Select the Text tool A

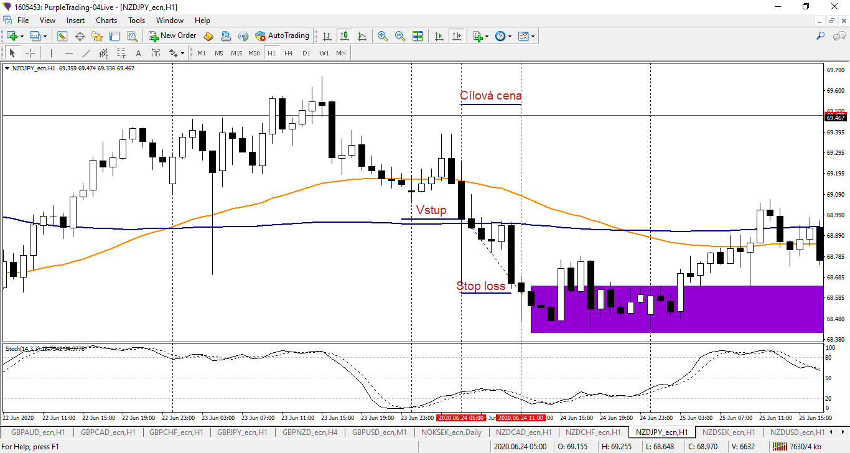[x=139, y=53]
